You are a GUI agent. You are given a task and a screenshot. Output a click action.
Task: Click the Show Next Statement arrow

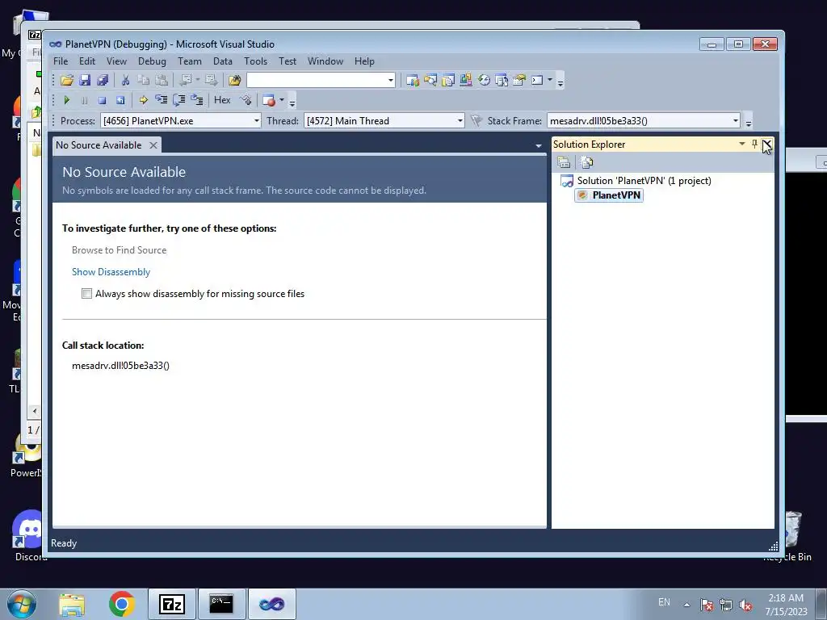(143, 100)
